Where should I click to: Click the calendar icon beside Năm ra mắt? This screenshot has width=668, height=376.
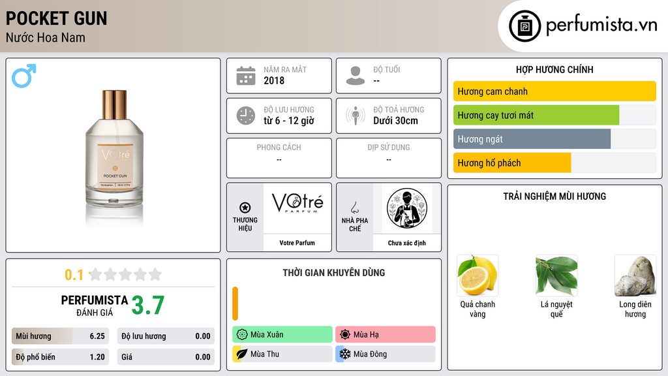coord(246,76)
